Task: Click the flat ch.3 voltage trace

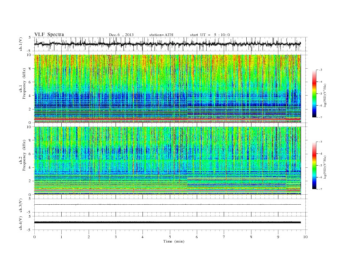Action: click(x=167, y=205)
